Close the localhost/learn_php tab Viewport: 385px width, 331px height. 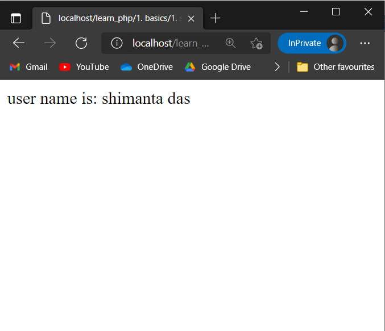pos(191,18)
